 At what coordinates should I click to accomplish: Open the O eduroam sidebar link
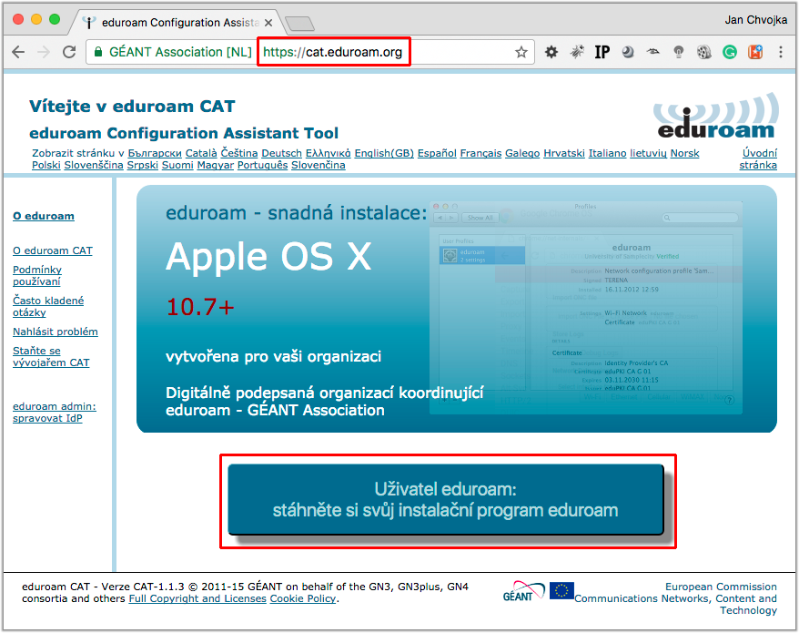44,216
